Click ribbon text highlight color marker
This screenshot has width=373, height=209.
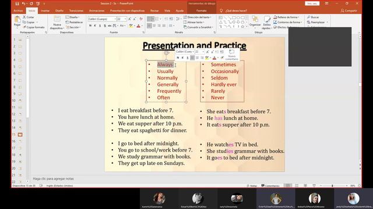(x=131, y=26)
